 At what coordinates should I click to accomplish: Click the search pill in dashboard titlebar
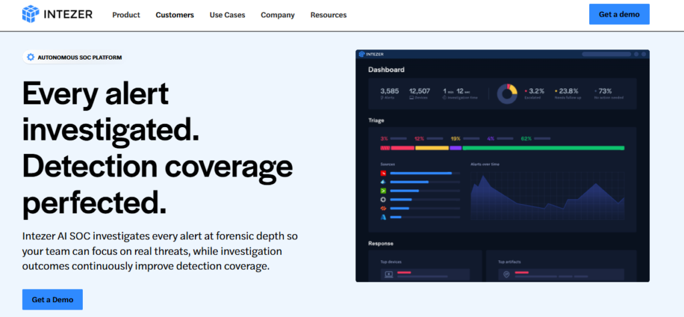click(607, 54)
